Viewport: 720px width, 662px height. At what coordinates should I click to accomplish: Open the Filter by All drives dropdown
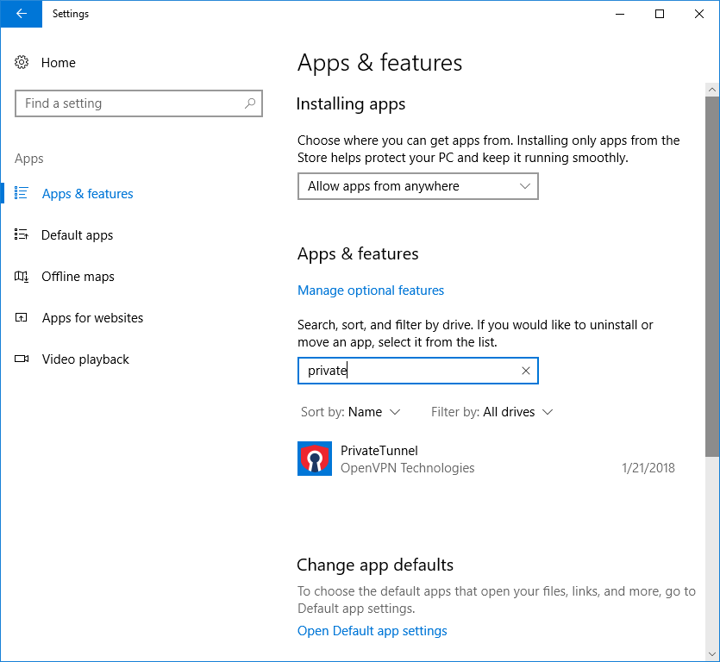coord(491,412)
